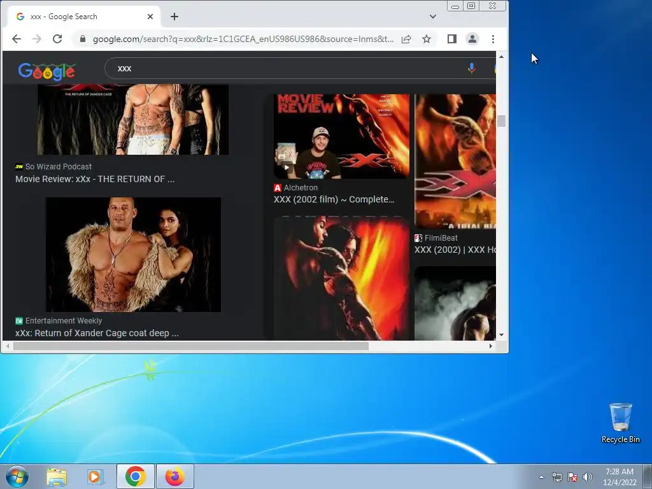
Task: Open 'XXX (2002) | XXX' FilmiBeat title
Action: [455, 250]
